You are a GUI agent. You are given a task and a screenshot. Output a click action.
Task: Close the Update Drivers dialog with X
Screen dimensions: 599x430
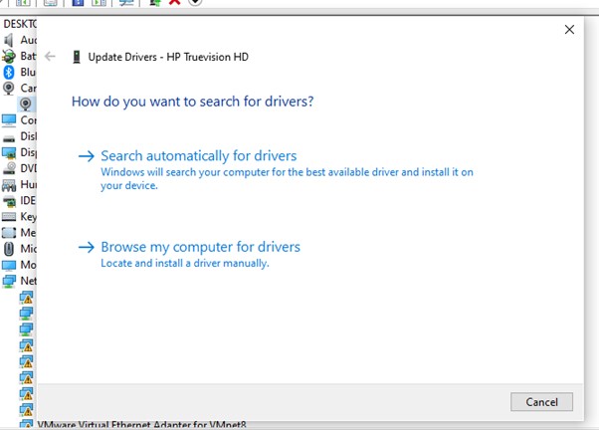(x=569, y=30)
